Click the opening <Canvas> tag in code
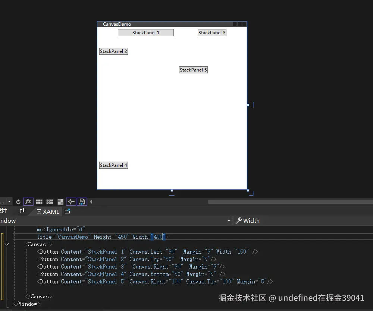373x311 pixels. (38, 244)
